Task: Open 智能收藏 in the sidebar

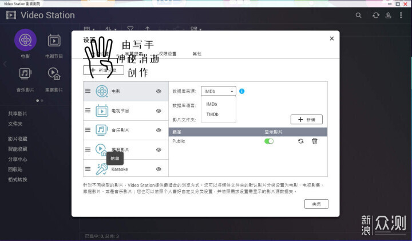Action: pyautogui.click(x=17, y=149)
